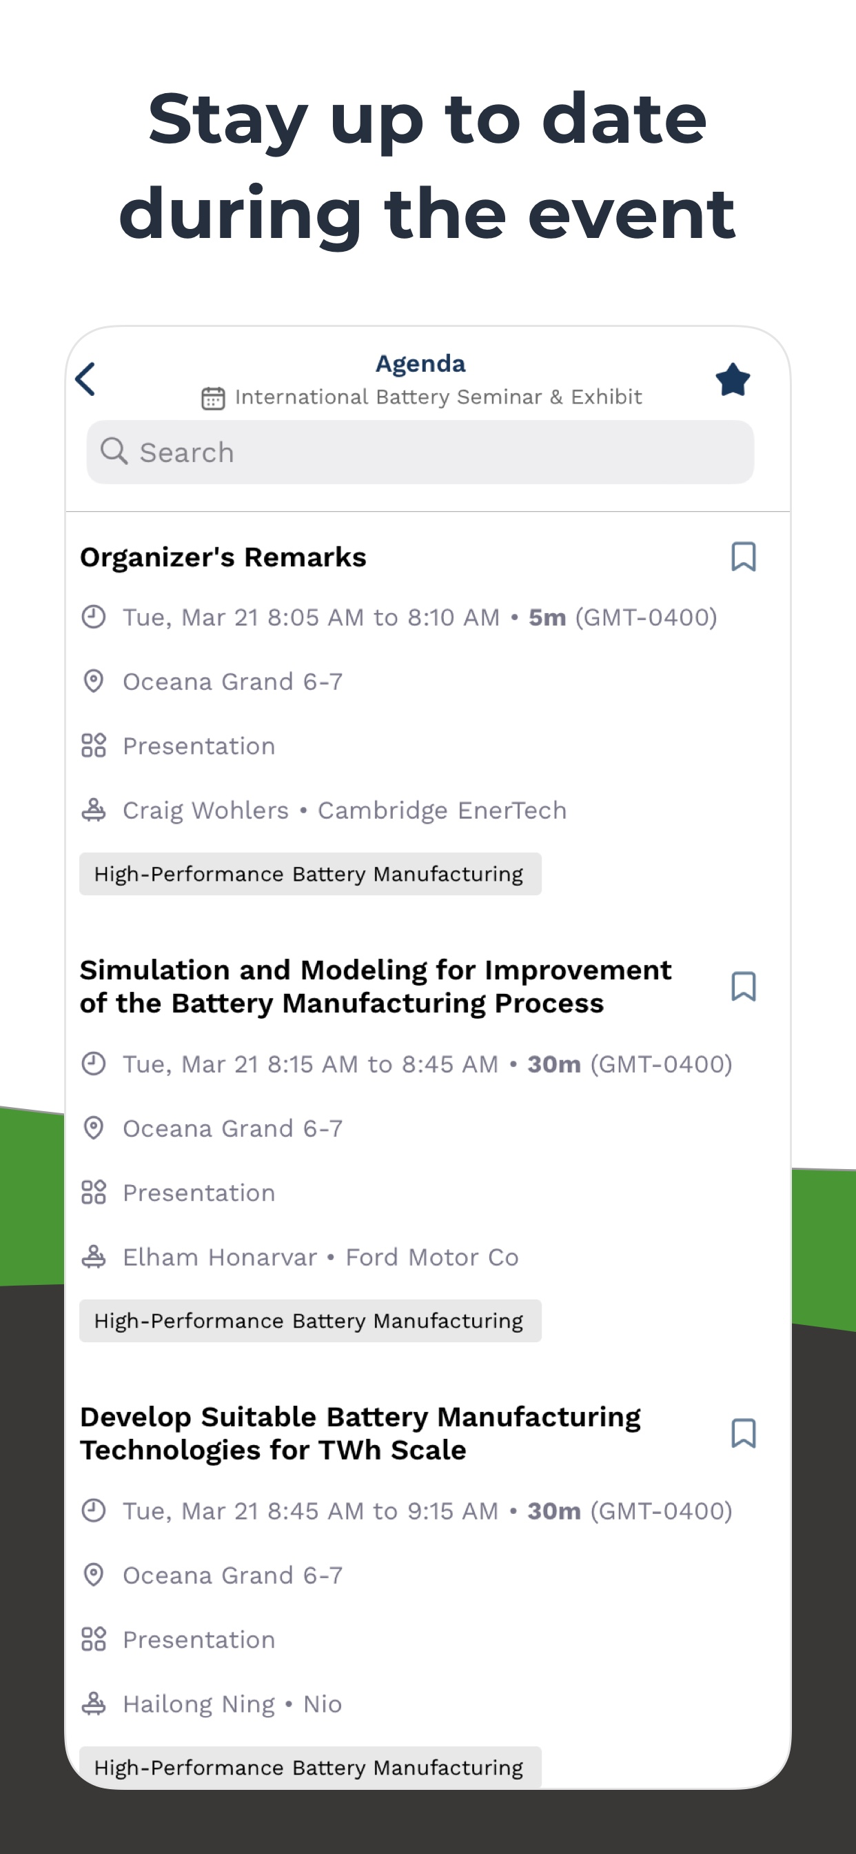856x1854 pixels.
Task: Select track tag under Elham Honarvar session
Action: coord(310,1321)
